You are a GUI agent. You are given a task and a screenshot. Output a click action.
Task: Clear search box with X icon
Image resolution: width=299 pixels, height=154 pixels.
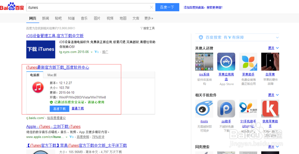click(x=151, y=7)
